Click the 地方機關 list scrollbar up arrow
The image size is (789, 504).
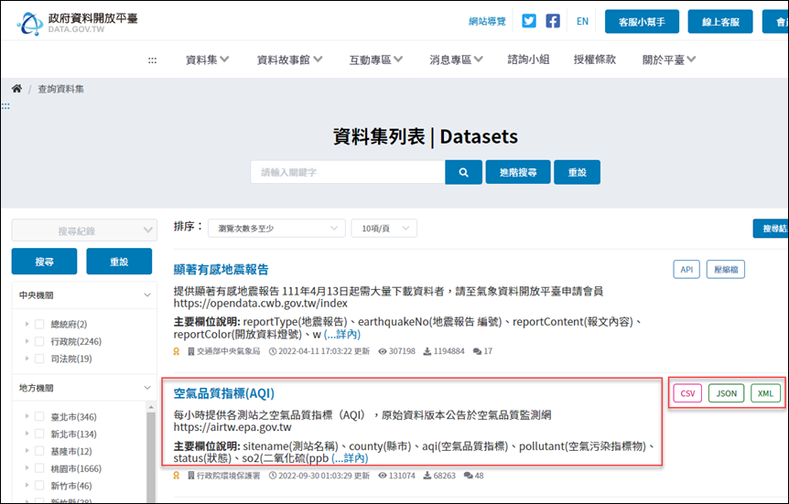click(x=151, y=406)
